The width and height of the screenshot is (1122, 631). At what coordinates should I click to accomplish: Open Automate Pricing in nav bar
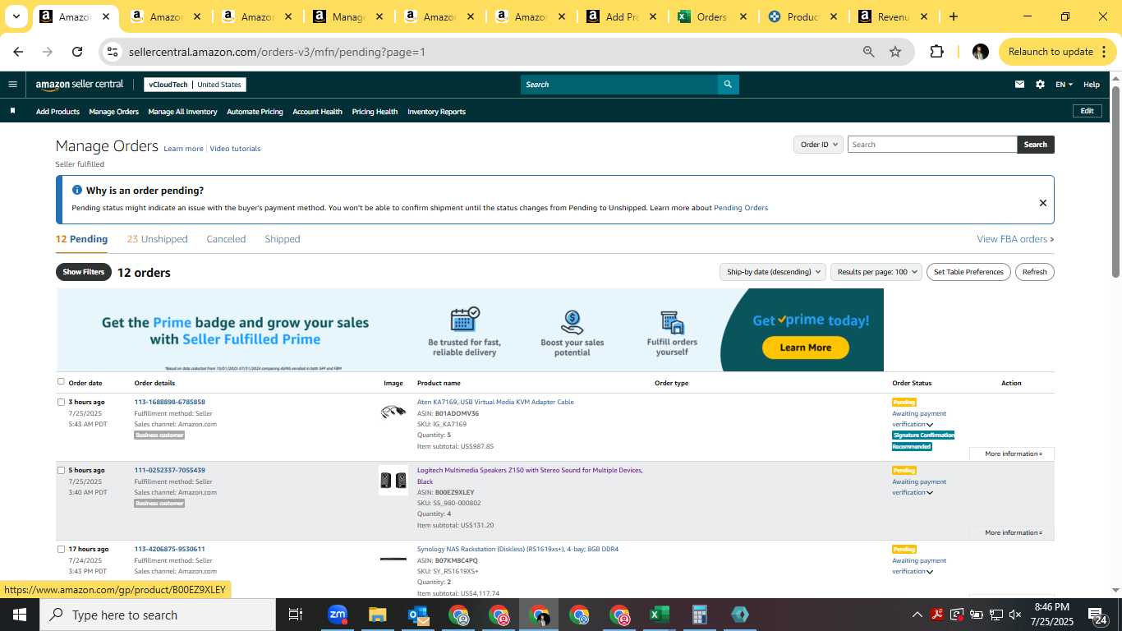point(255,112)
